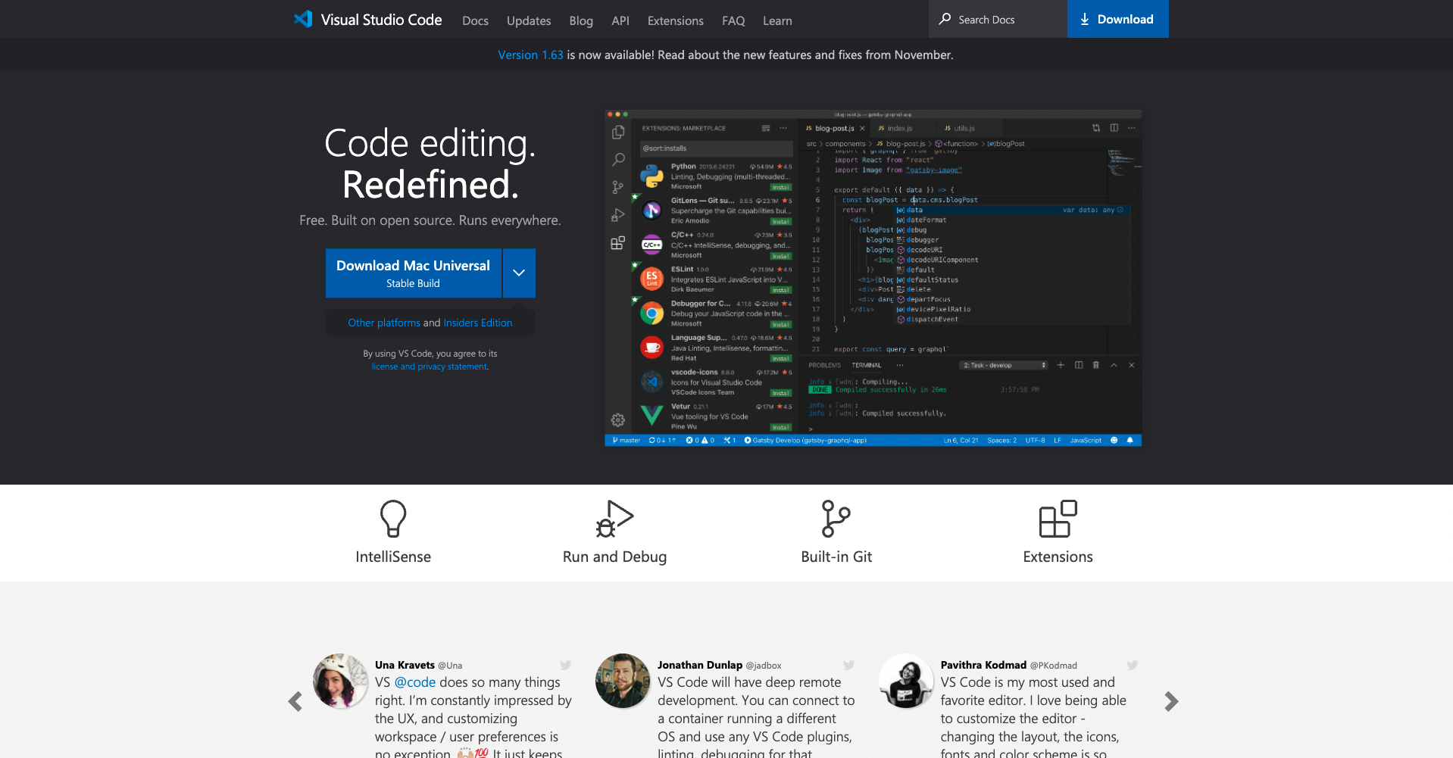Show next testimonials with right arrow
This screenshot has width=1453, height=758.
point(1171,702)
